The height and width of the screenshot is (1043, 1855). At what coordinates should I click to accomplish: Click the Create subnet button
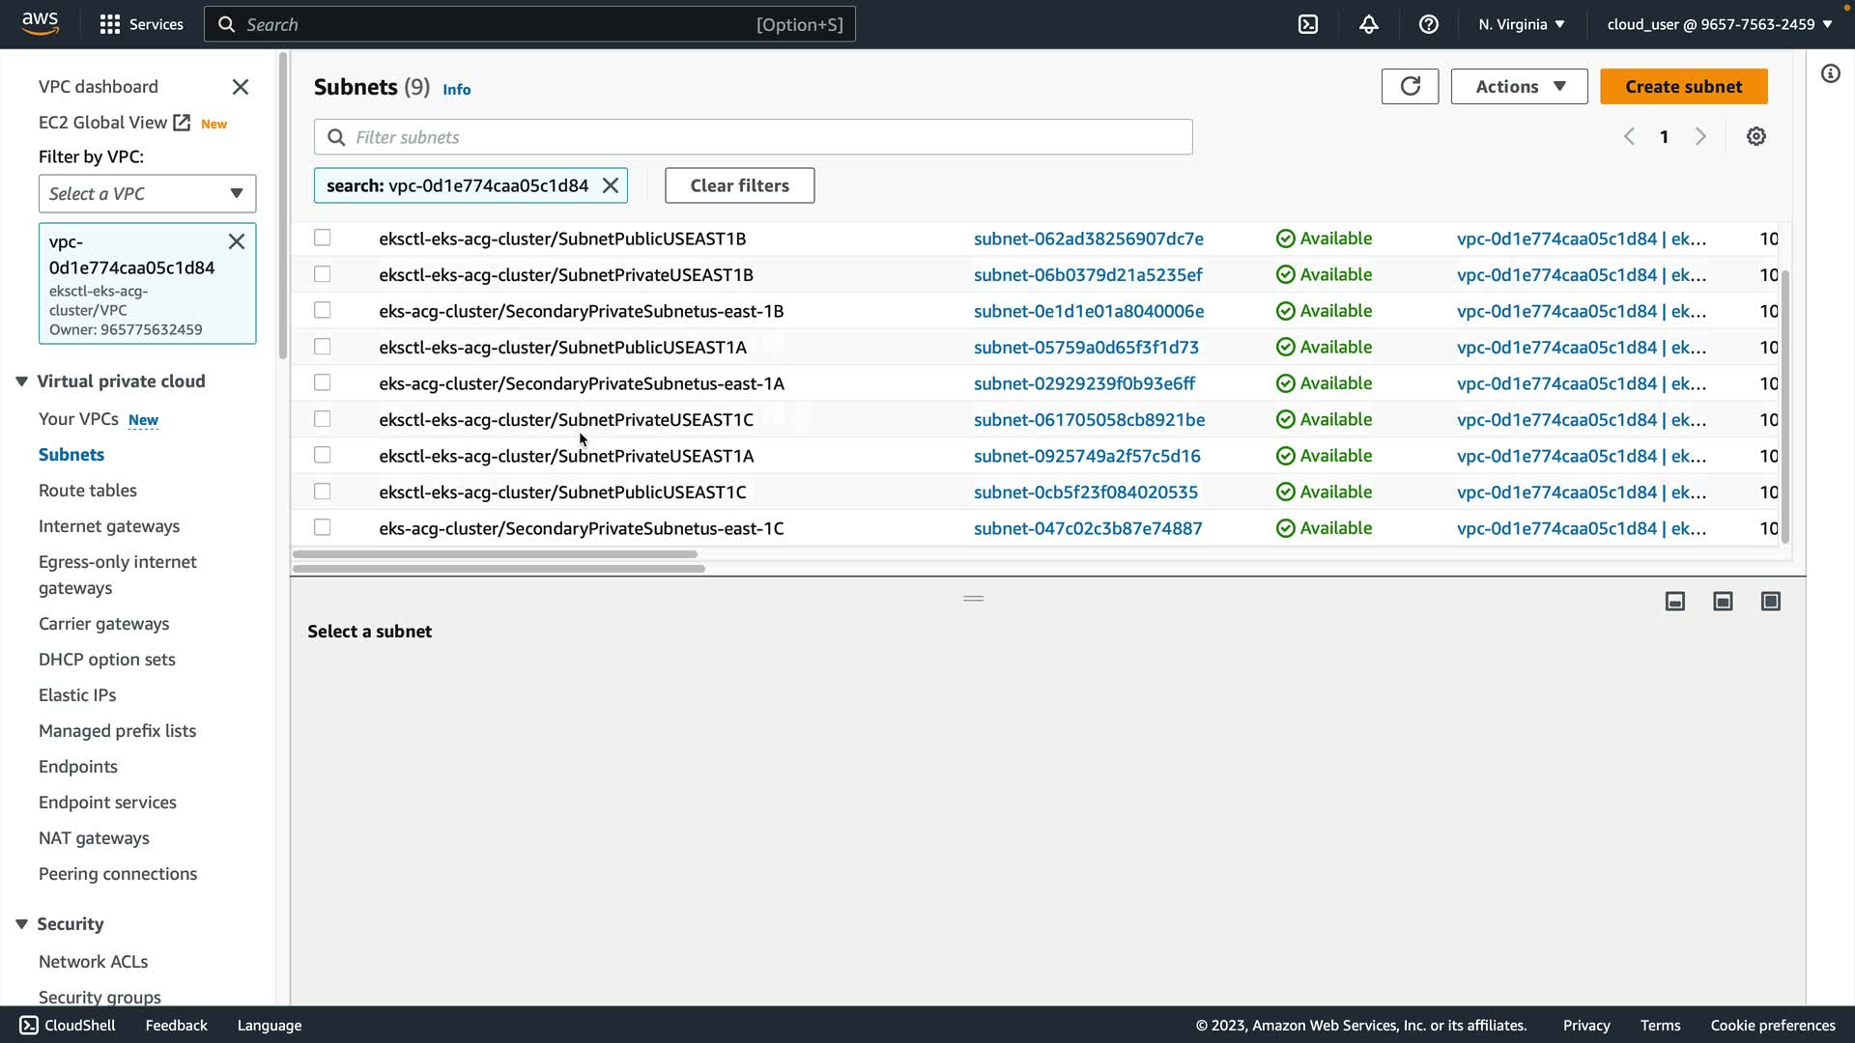pyautogui.click(x=1683, y=87)
